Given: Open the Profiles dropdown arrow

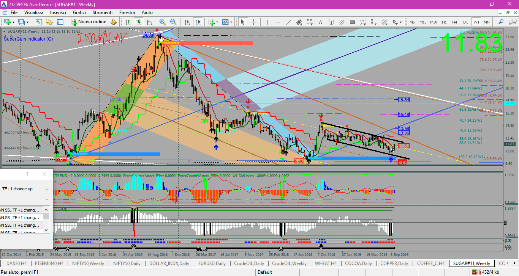Looking at the screenshot, I should click(x=27, y=22).
